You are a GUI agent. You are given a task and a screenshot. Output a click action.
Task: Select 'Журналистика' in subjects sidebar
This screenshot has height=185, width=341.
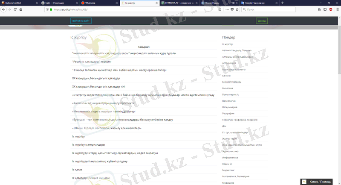point(231,151)
